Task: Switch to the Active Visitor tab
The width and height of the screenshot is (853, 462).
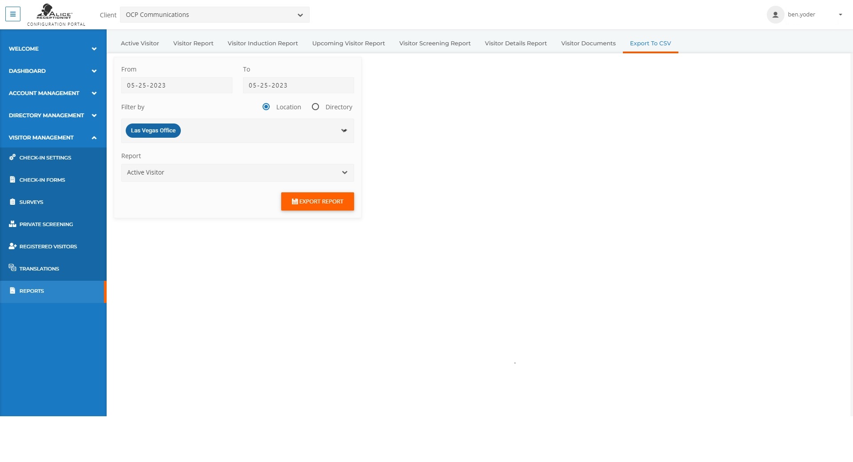Action: pos(140,44)
